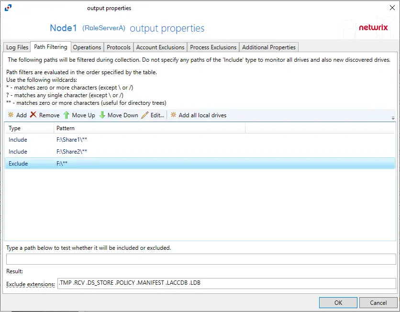Screen dimensions: 400x312
Task: Click the path test input field
Action: [200, 258]
